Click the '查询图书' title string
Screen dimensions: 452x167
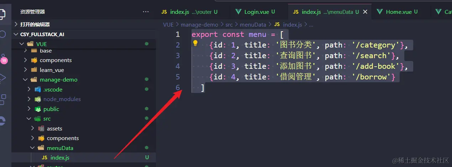tap(296, 56)
